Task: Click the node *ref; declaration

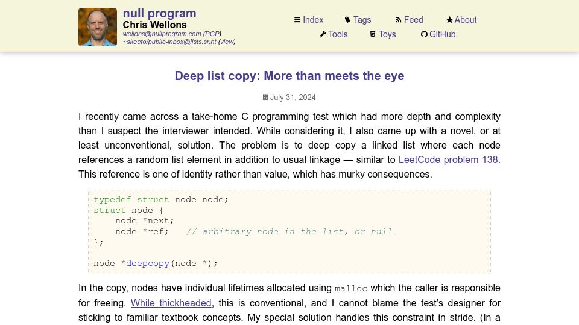Action: pyautogui.click(x=142, y=231)
